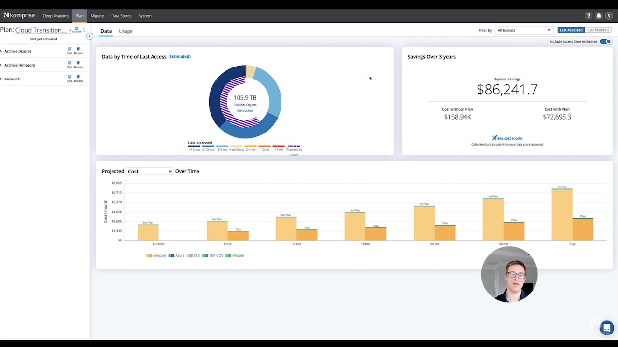Expand the Archive (Azure) group
This screenshot has width=618, height=347.
coord(1,51)
